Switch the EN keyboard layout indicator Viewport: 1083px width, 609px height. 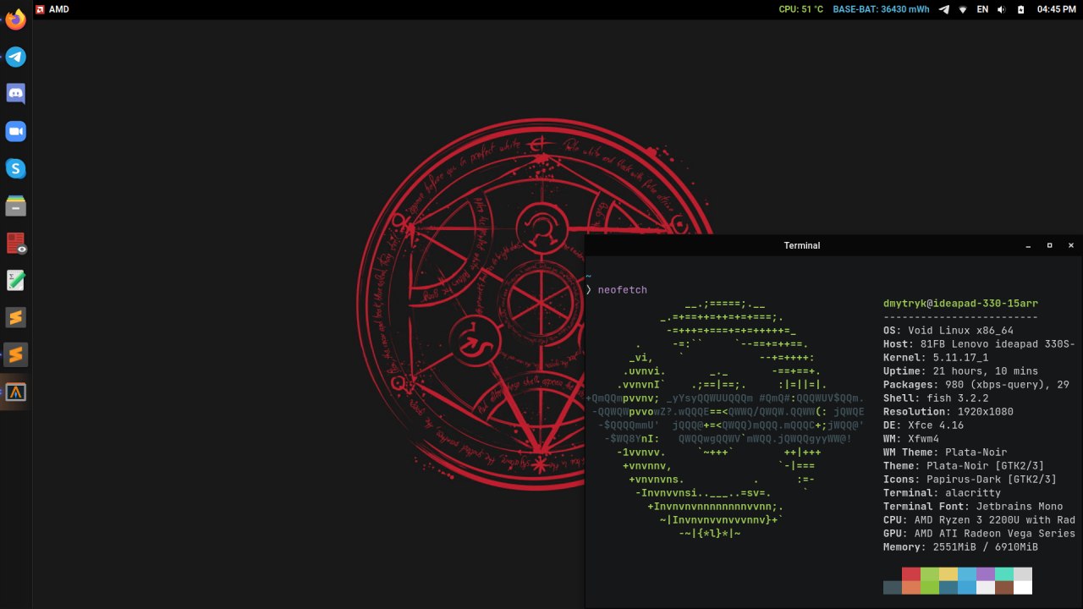pyautogui.click(x=982, y=9)
